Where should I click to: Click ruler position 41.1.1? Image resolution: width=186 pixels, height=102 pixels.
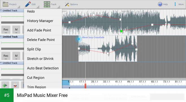[118, 82]
